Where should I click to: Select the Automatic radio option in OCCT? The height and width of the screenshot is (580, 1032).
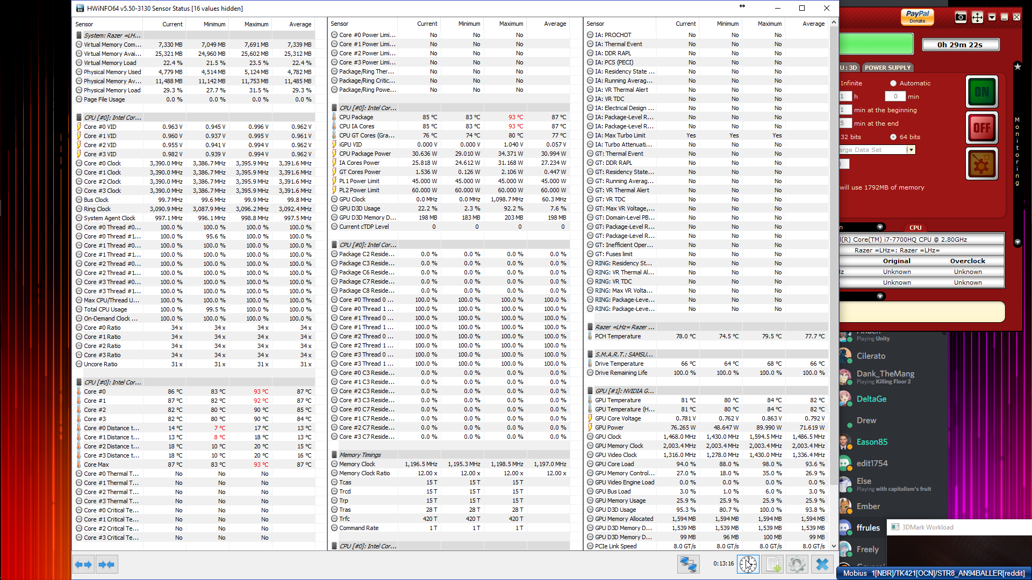(x=893, y=83)
